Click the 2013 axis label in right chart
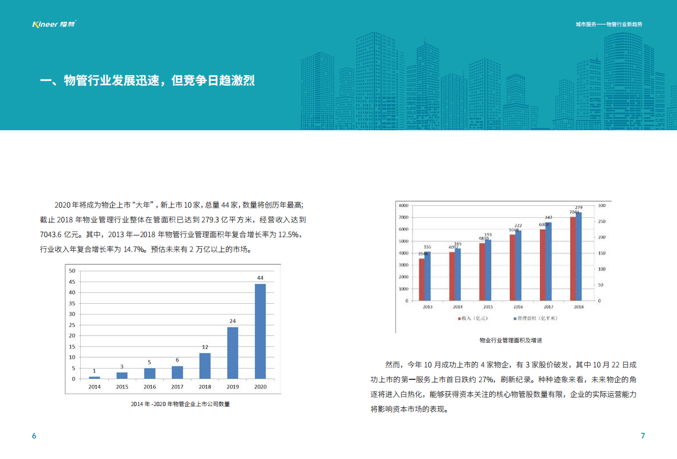Viewport: 677px width, 459px height. click(427, 307)
